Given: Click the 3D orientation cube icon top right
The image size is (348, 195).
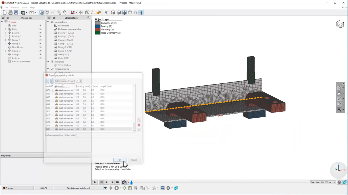Looking at the screenshot, I should click(x=340, y=24).
